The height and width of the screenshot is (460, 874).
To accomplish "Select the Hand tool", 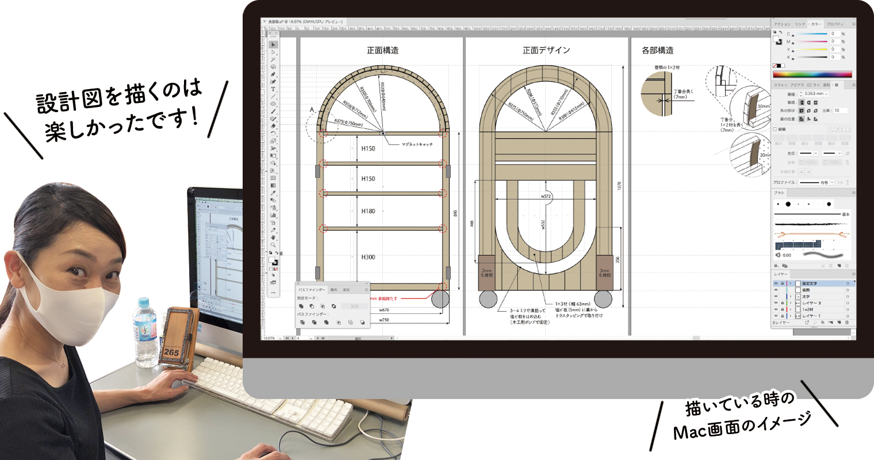I will (x=273, y=237).
